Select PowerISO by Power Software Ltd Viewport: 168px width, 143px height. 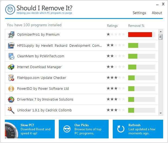click(x=82, y=89)
